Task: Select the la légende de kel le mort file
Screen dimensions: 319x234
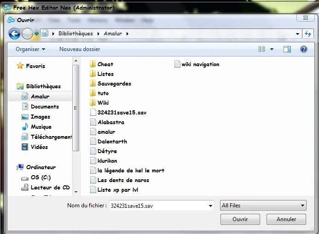Action: coord(127,171)
